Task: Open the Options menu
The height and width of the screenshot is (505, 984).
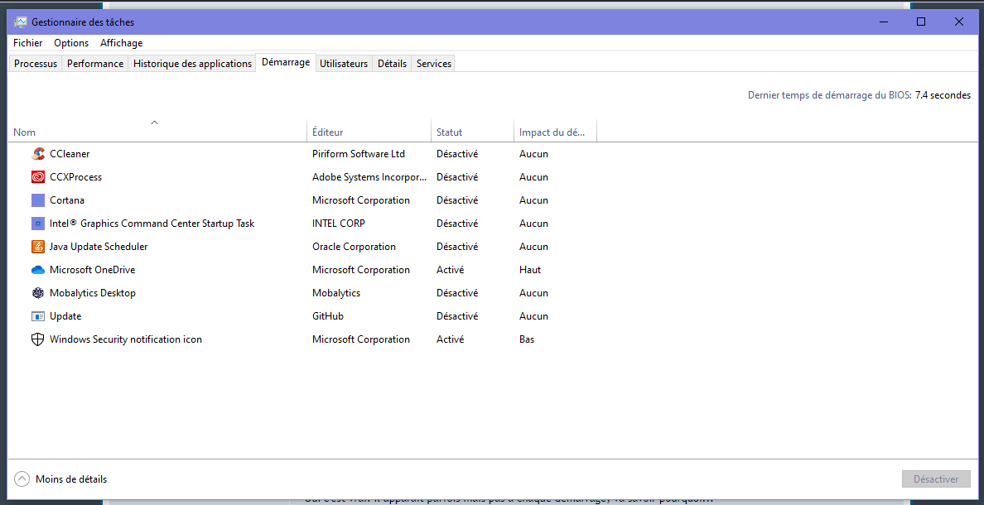Action: [71, 43]
